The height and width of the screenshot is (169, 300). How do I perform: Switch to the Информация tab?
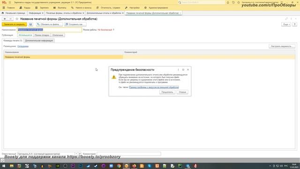(35, 13)
